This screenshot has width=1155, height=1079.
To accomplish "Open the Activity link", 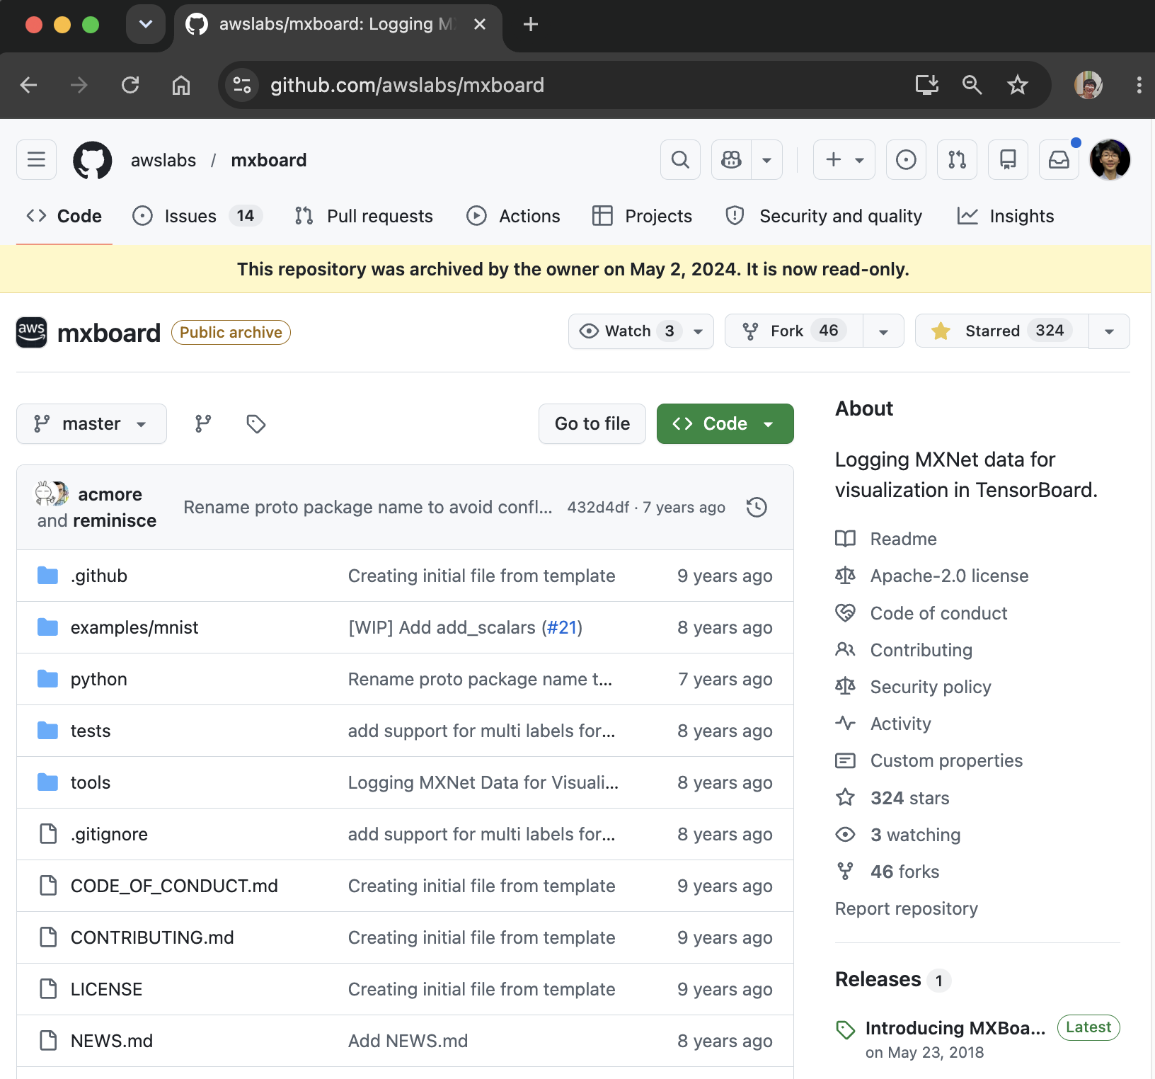I will (x=900, y=724).
